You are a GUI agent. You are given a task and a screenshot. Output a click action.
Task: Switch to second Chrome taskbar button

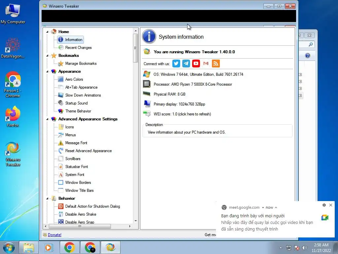pos(90,247)
